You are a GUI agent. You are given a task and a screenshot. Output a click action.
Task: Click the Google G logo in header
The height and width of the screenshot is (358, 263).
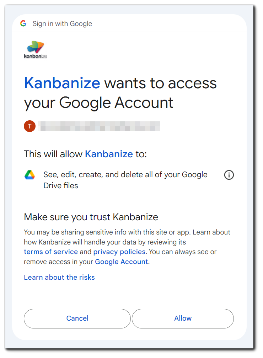point(23,23)
